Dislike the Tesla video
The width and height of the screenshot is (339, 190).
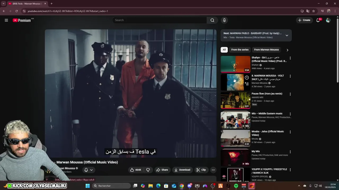(x=148, y=170)
